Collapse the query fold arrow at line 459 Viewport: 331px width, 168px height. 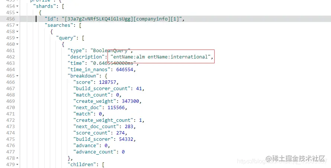[x=17, y=38]
